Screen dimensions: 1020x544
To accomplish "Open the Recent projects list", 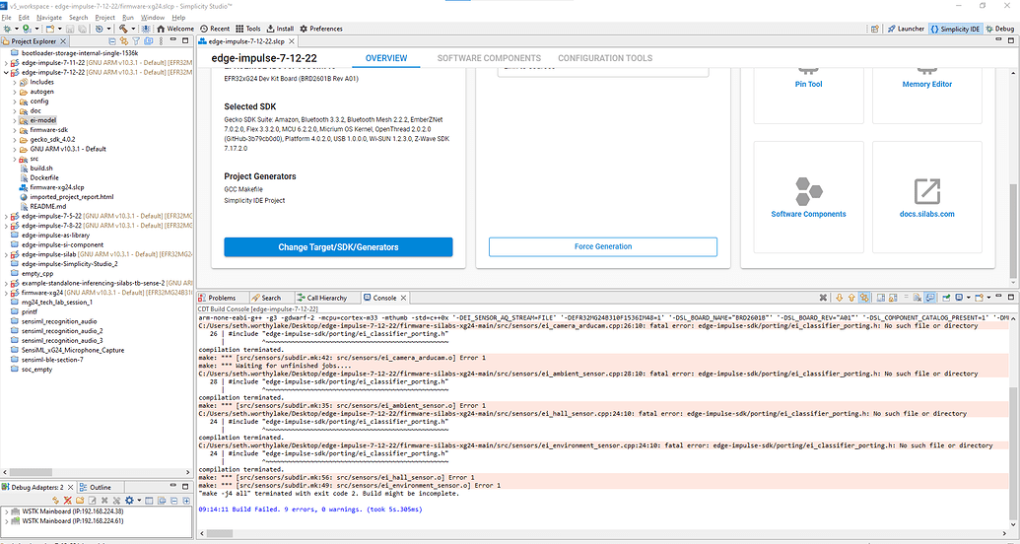I will pyautogui.click(x=215, y=29).
